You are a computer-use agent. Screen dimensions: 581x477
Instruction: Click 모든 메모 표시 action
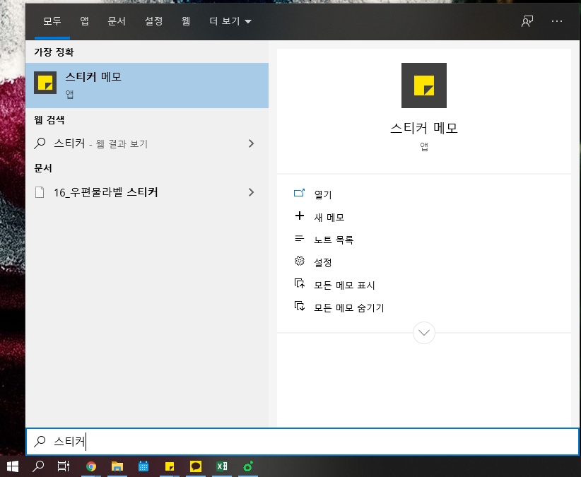[344, 285]
